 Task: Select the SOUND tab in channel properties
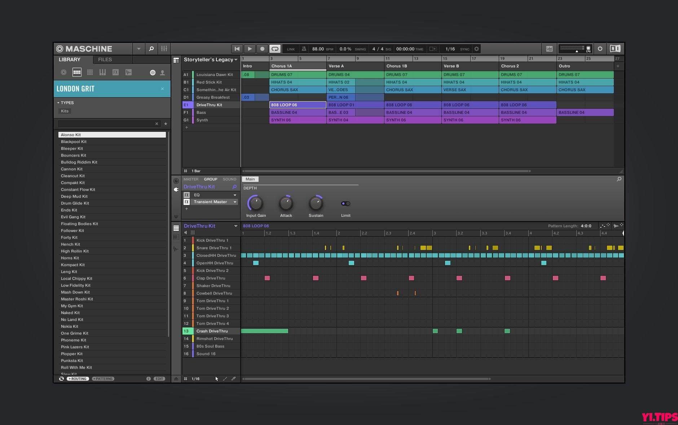tap(229, 179)
